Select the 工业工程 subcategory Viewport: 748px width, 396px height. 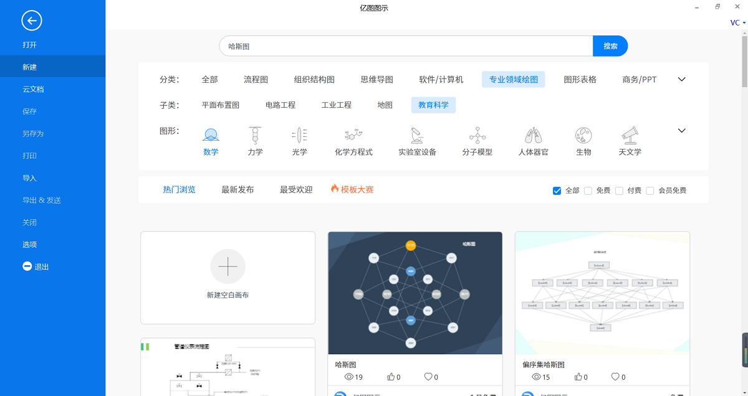[337, 105]
